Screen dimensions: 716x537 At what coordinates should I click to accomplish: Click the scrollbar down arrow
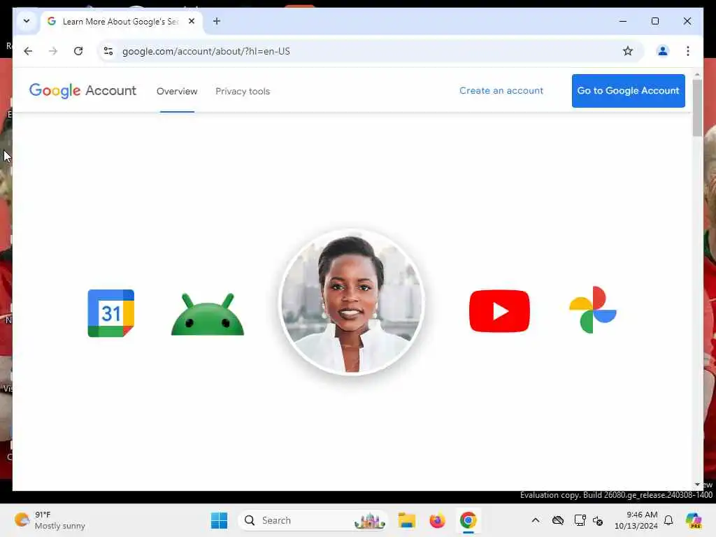click(697, 484)
